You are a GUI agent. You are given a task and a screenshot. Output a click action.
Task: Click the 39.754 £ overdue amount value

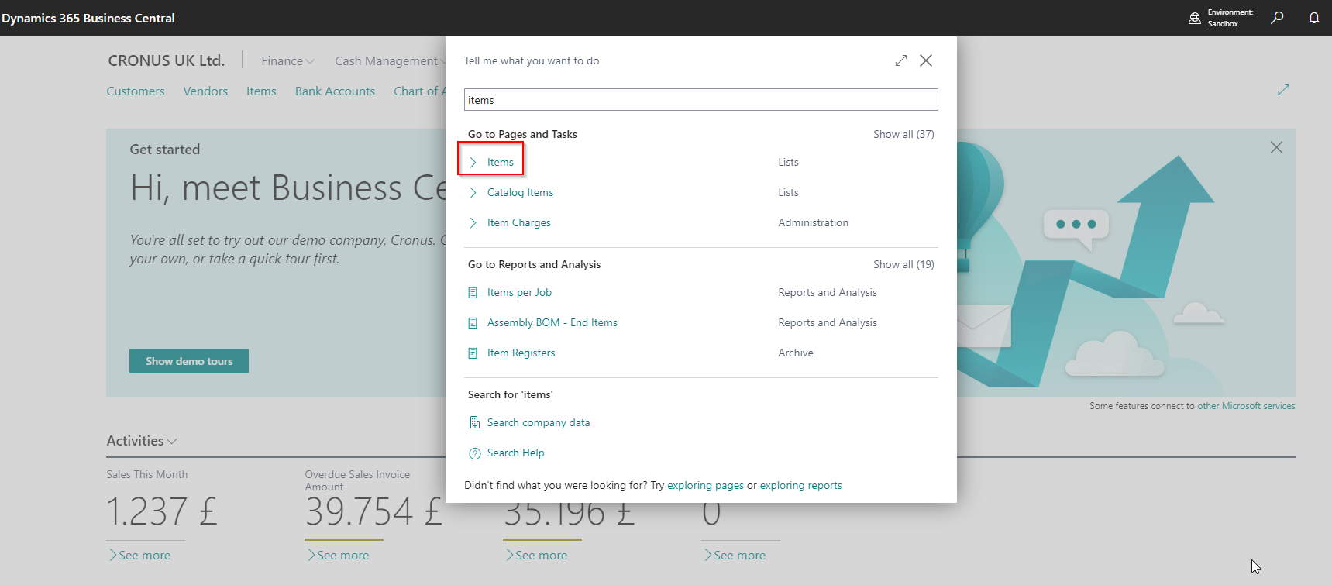[373, 511]
